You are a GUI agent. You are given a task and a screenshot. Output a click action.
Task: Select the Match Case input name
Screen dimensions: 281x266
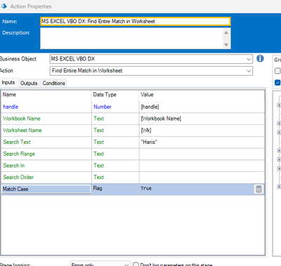(46, 189)
